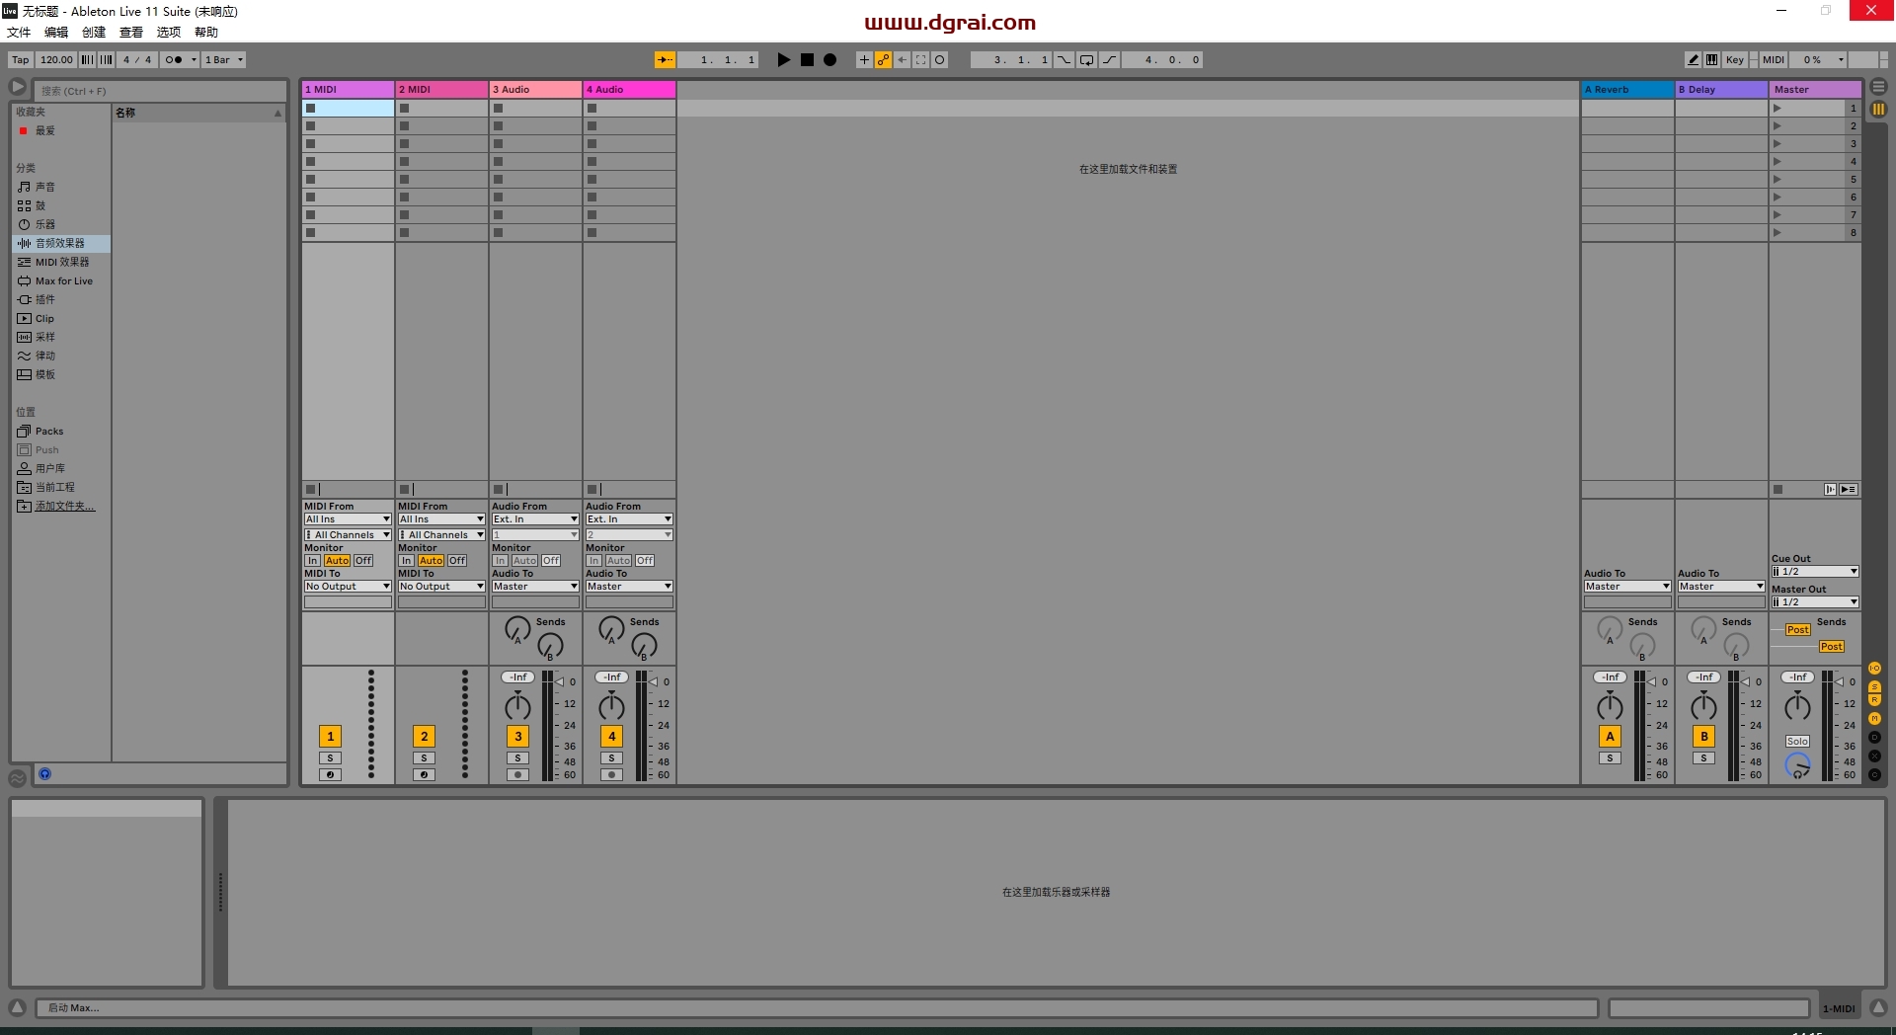Open the 选项 menu
1896x1035 pixels.
(169, 32)
